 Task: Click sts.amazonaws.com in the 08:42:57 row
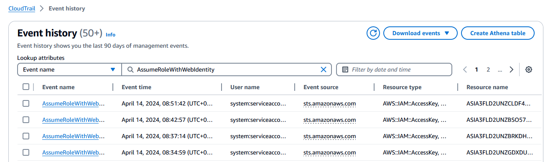pos(330,120)
